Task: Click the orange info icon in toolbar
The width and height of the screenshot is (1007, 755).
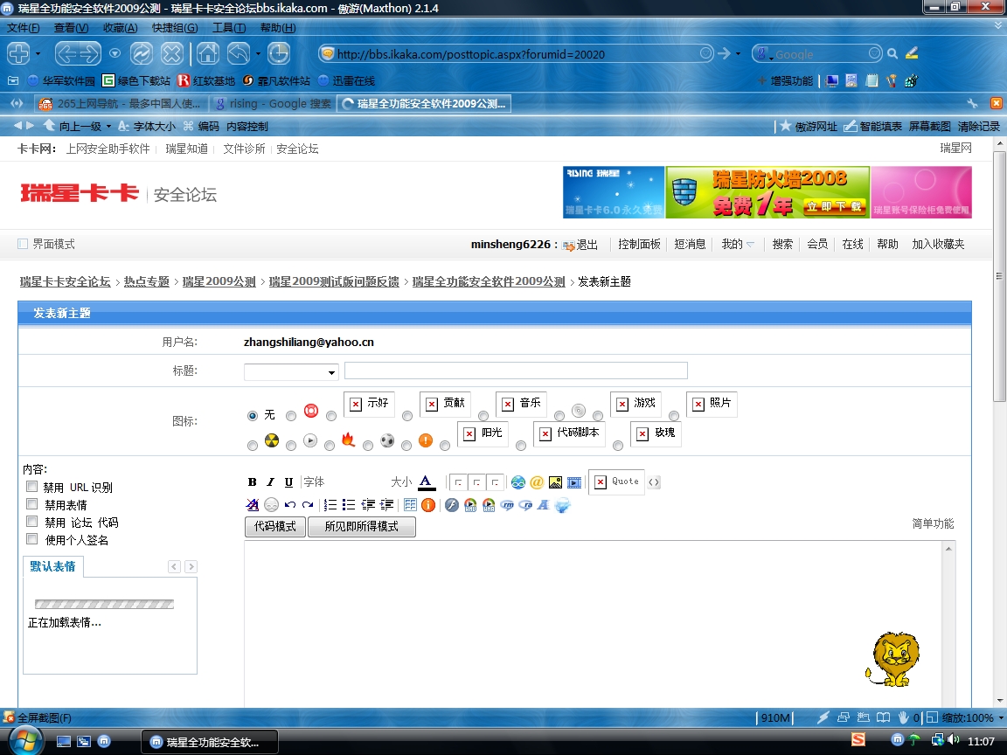Action: (428, 505)
